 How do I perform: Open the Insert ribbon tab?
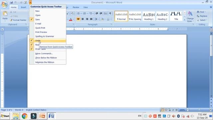23,7
